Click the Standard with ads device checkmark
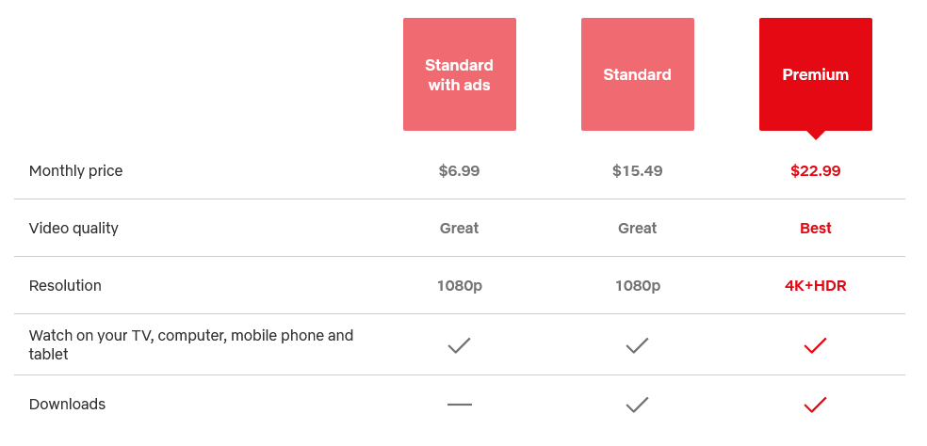This screenshot has height=446, width=927. [459, 345]
